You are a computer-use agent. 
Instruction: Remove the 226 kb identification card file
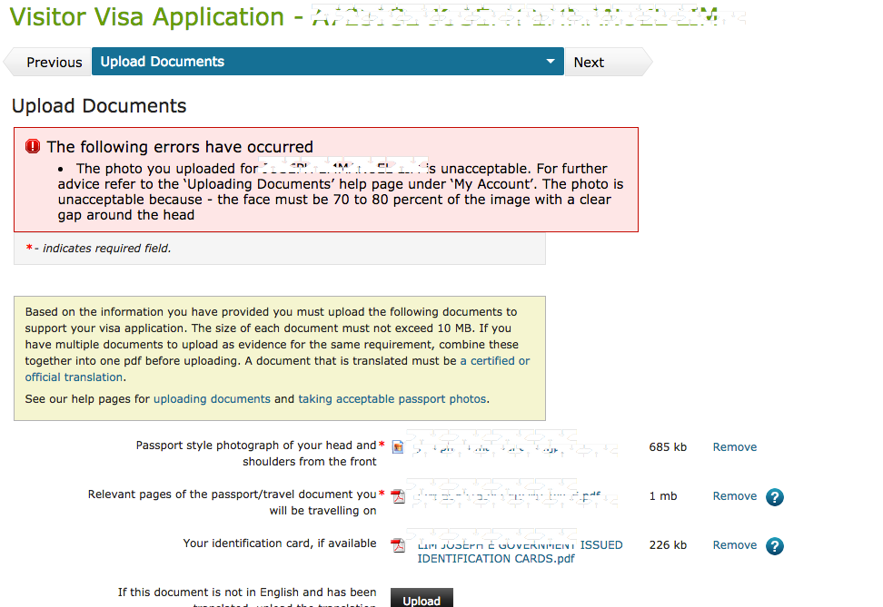click(734, 544)
